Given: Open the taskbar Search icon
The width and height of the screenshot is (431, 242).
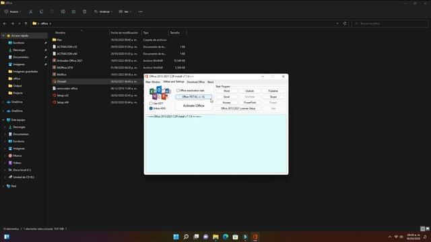Looking at the screenshot, I should pos(186,237).
